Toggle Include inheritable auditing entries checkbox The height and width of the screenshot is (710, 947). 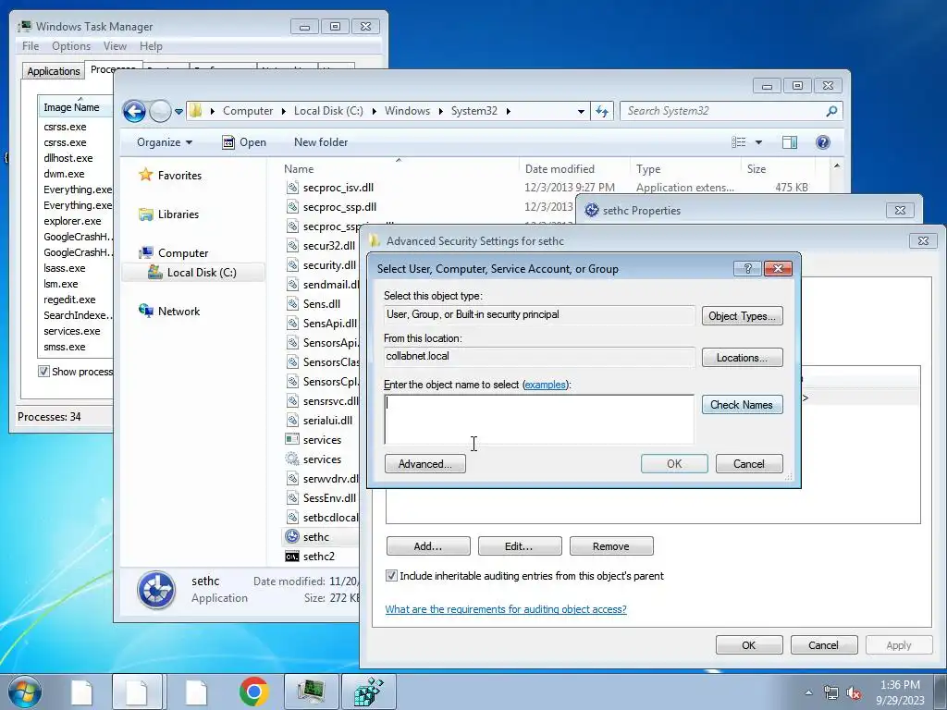click(391, 576)
